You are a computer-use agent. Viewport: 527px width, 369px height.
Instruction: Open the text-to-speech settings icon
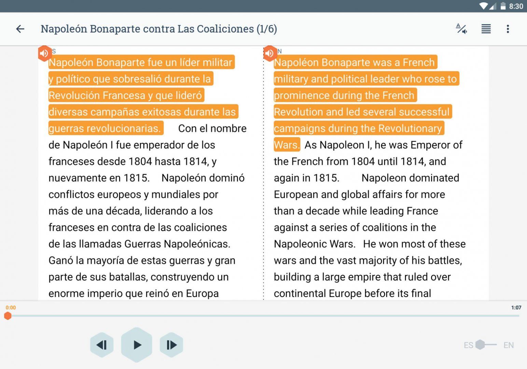(461, 29)
